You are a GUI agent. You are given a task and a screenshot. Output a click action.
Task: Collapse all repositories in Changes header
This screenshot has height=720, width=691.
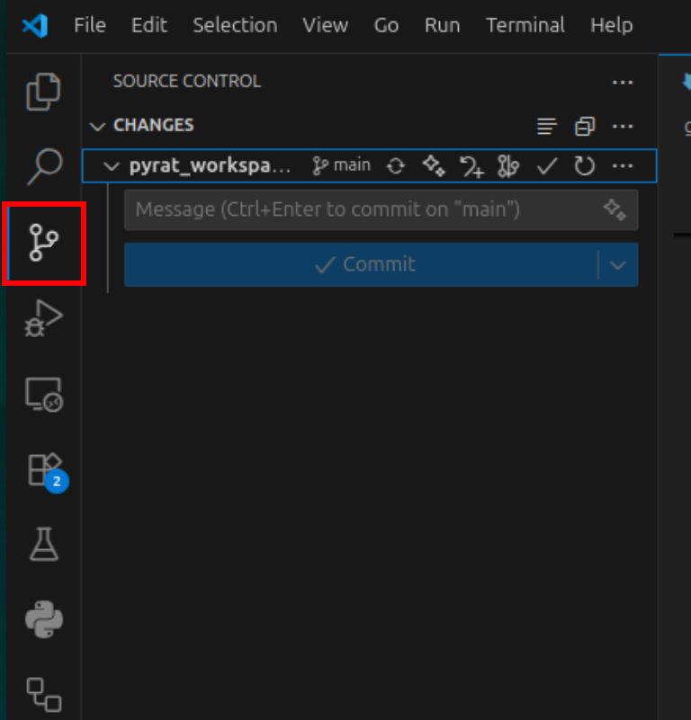click(x=585, y=126)
